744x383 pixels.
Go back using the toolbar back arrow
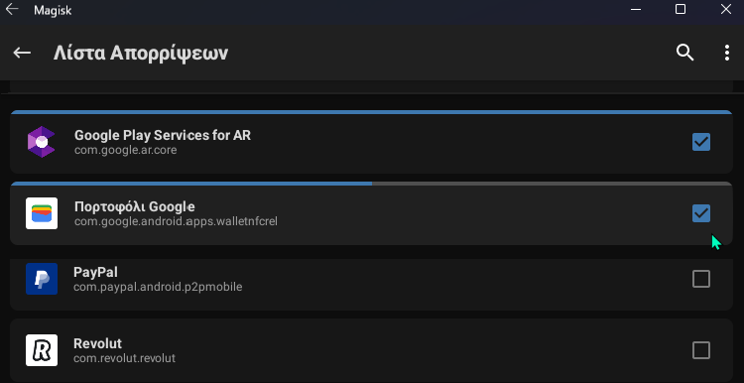pyautogui.click(x=22, y=53)
